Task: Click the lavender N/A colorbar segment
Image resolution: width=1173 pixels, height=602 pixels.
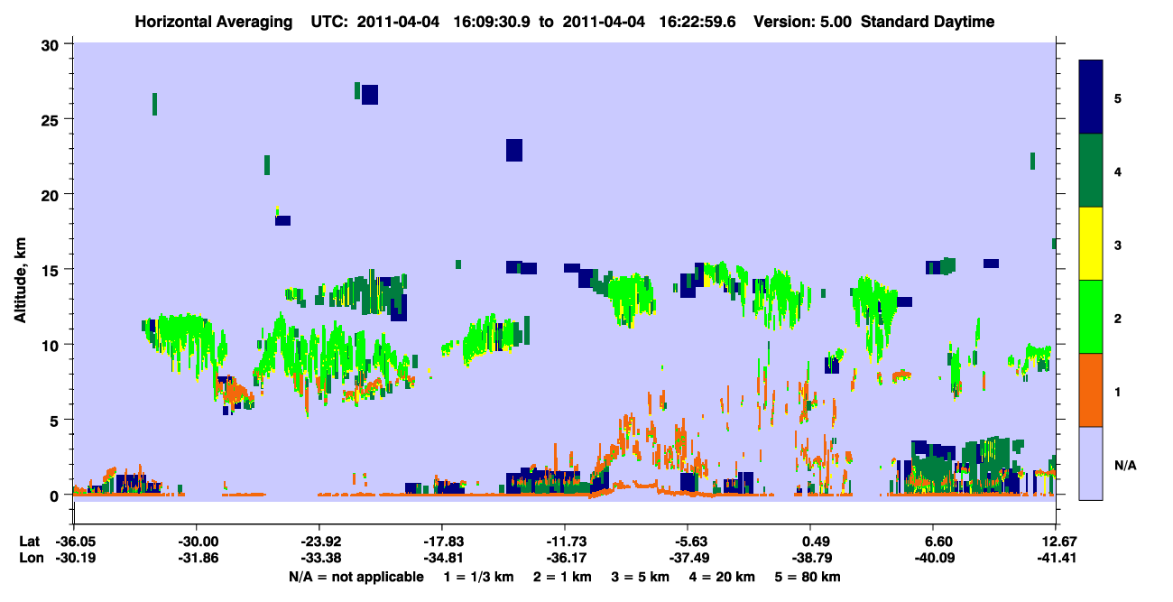Action: (x=1091, y=463)
